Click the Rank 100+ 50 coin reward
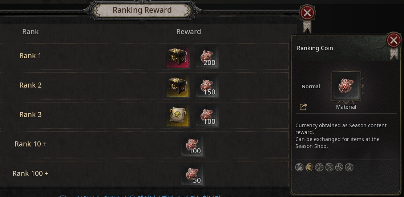404x197 pixels. (193, 174)
